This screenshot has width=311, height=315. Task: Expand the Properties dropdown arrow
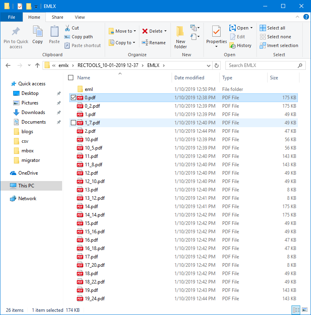(x=216, y=47)
